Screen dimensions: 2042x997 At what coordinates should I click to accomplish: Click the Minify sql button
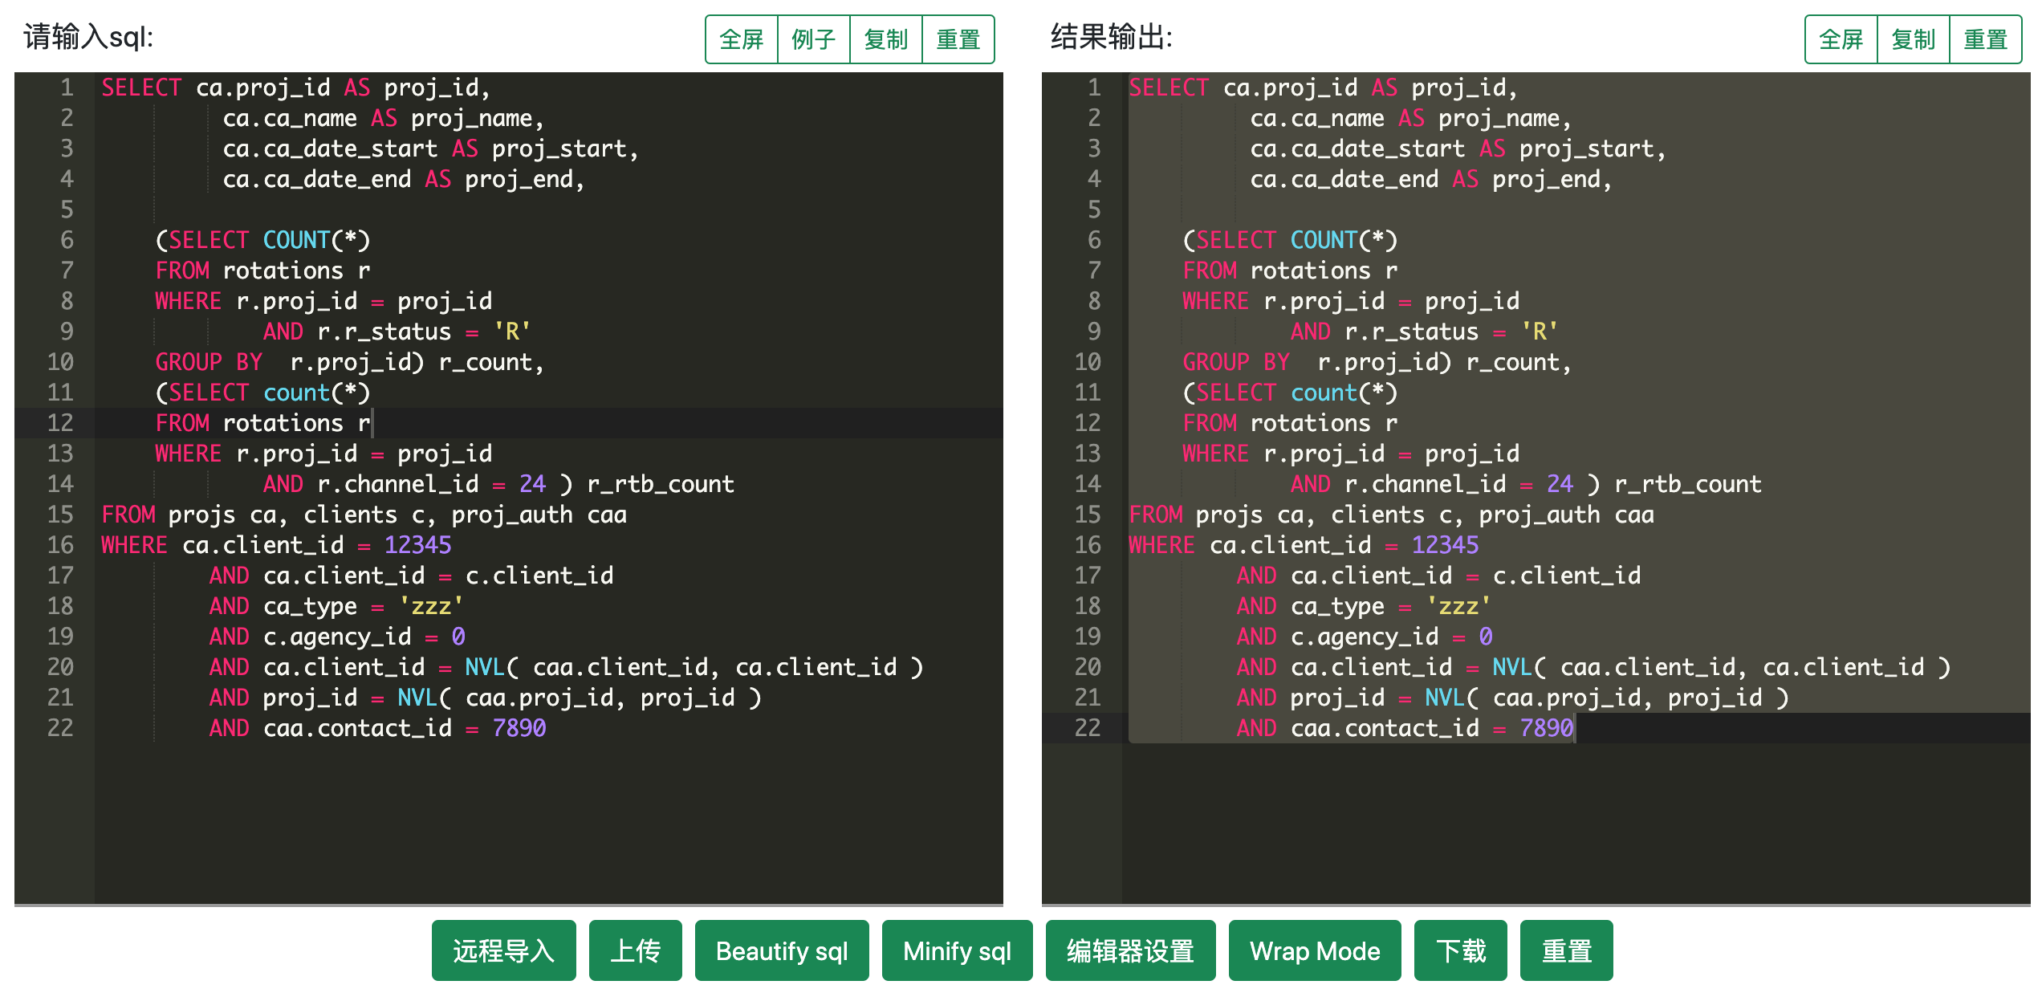click(956, 950)
